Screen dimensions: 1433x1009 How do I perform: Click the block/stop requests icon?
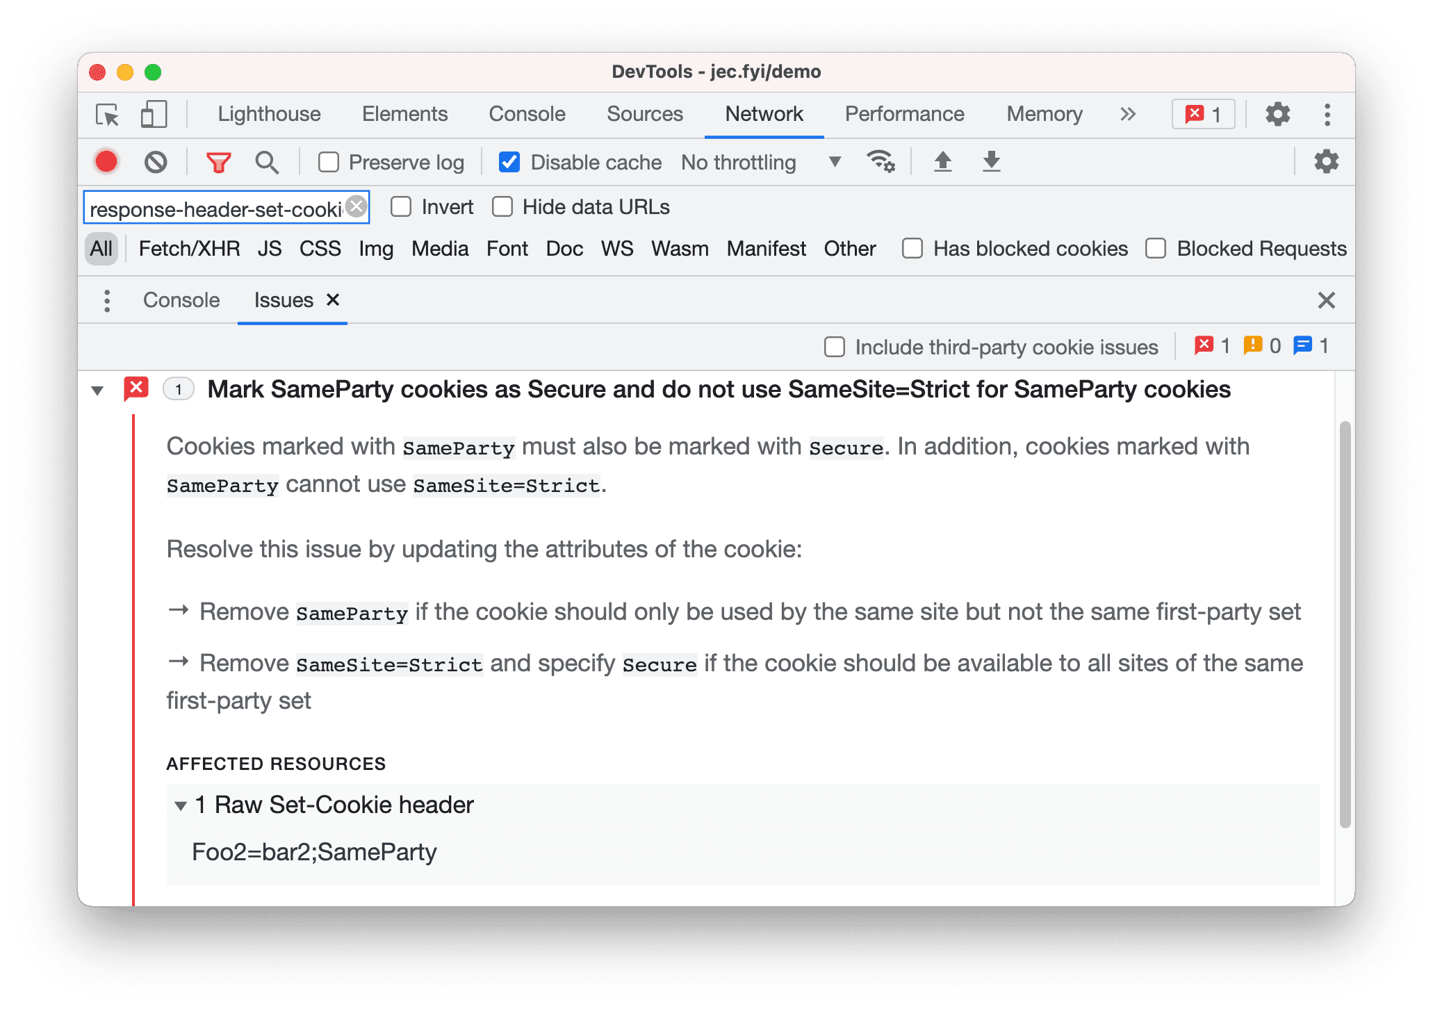[157, 163]
